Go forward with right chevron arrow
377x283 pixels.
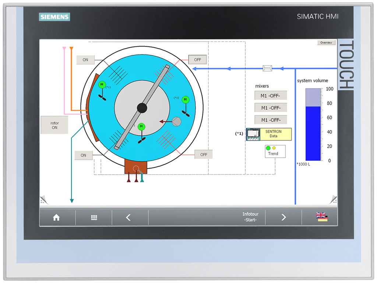click(283, 217)
